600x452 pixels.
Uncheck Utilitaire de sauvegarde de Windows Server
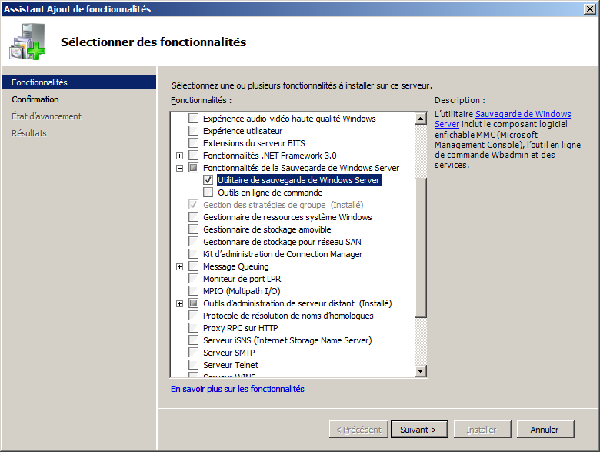[208, 180]
